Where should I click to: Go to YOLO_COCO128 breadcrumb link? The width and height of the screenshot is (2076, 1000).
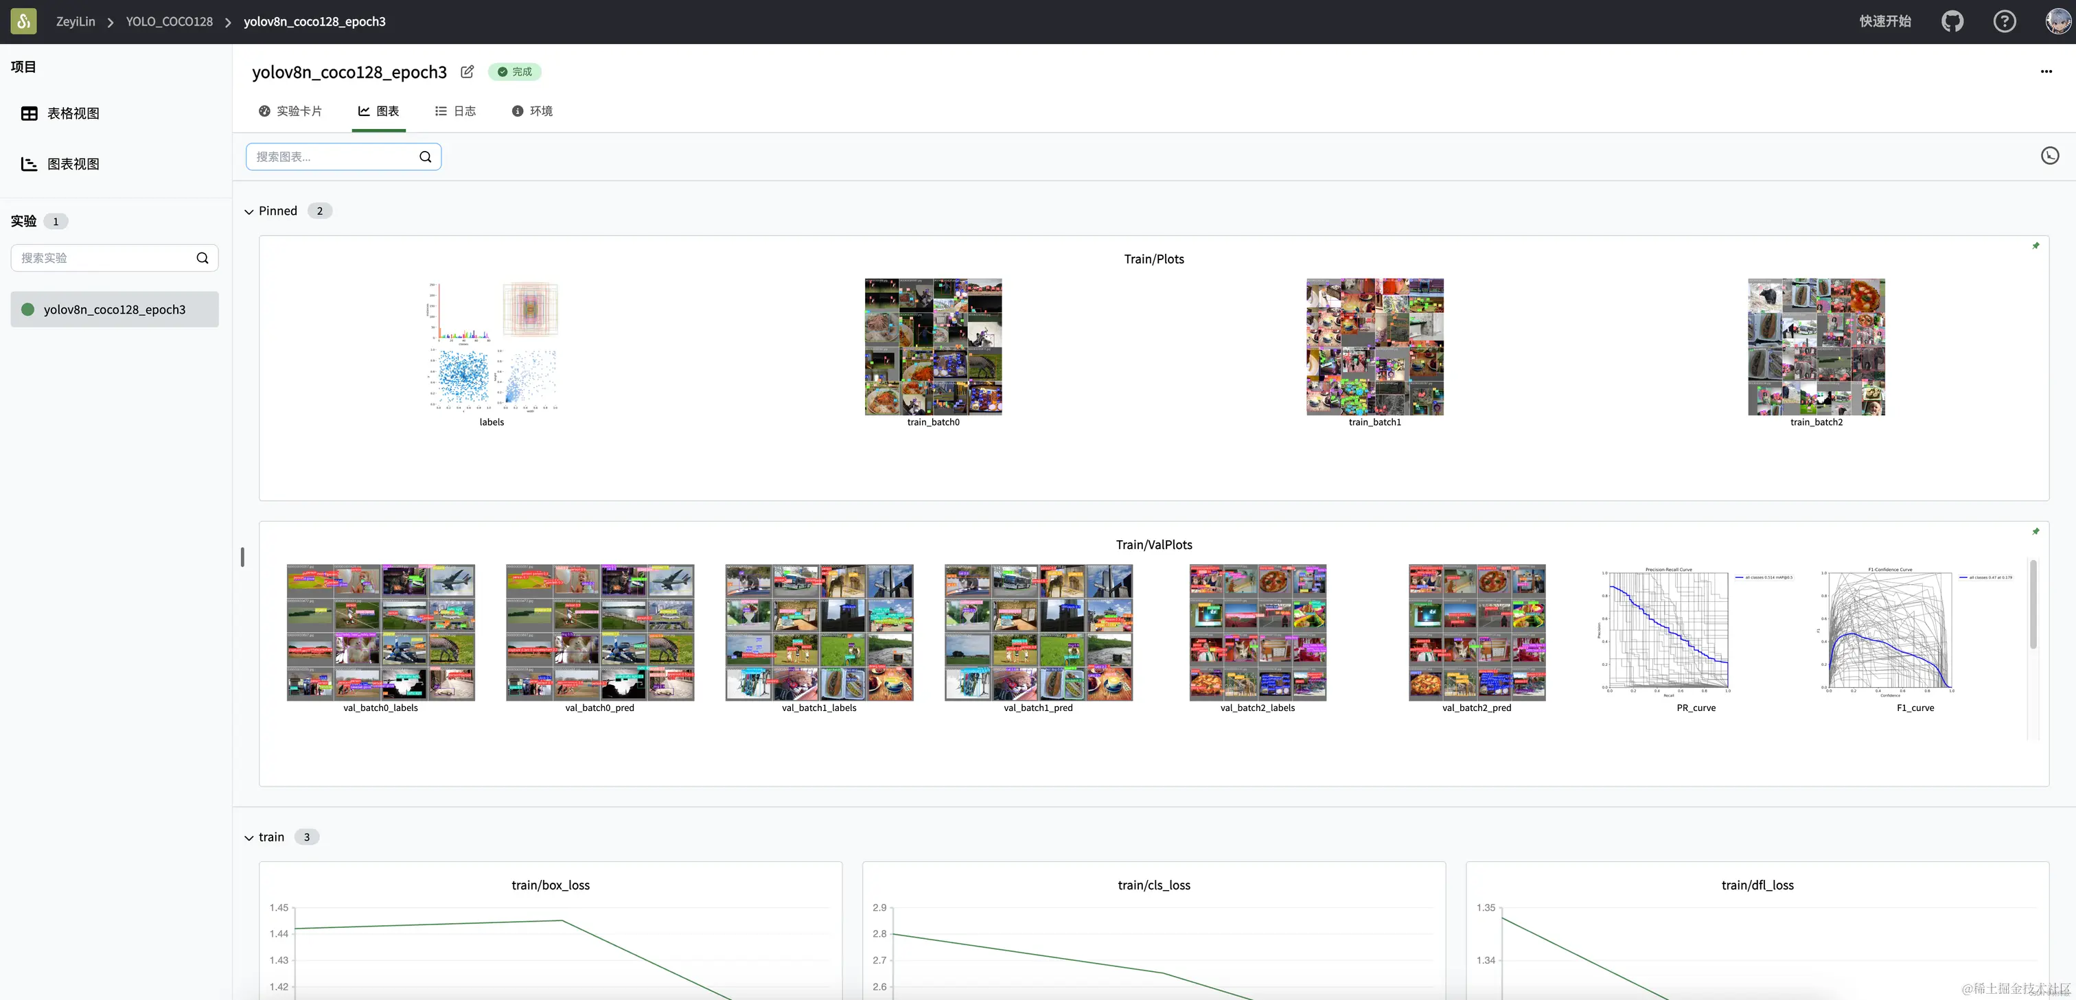pyautogui.click(x=170, y=22)
